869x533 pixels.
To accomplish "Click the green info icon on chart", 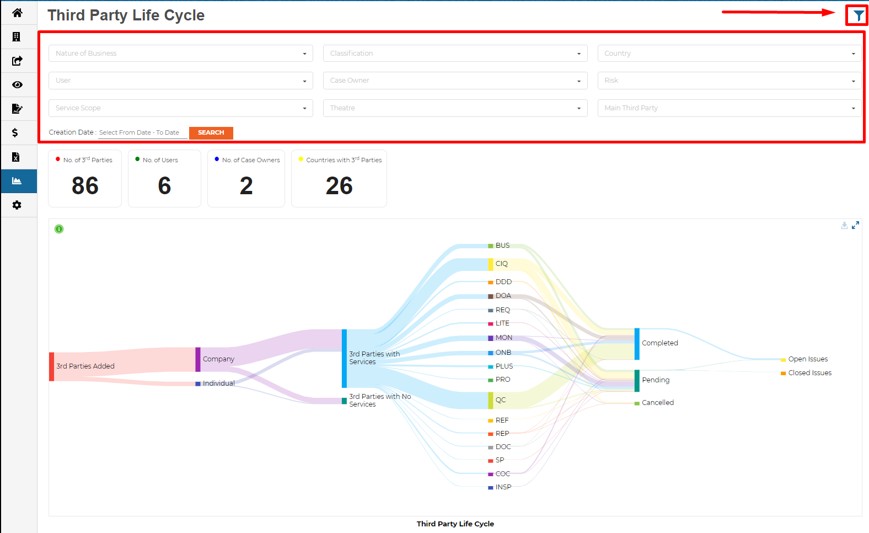I will tap(59, 229).
